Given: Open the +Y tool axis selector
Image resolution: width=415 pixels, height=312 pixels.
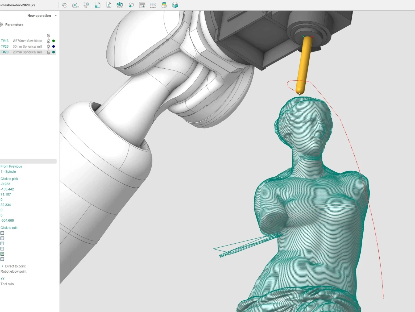Looking at the screenshot, I should [x=2, y=278].
